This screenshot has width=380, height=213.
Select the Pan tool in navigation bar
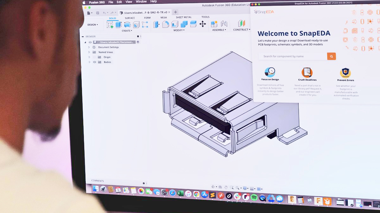click(226, 187)
